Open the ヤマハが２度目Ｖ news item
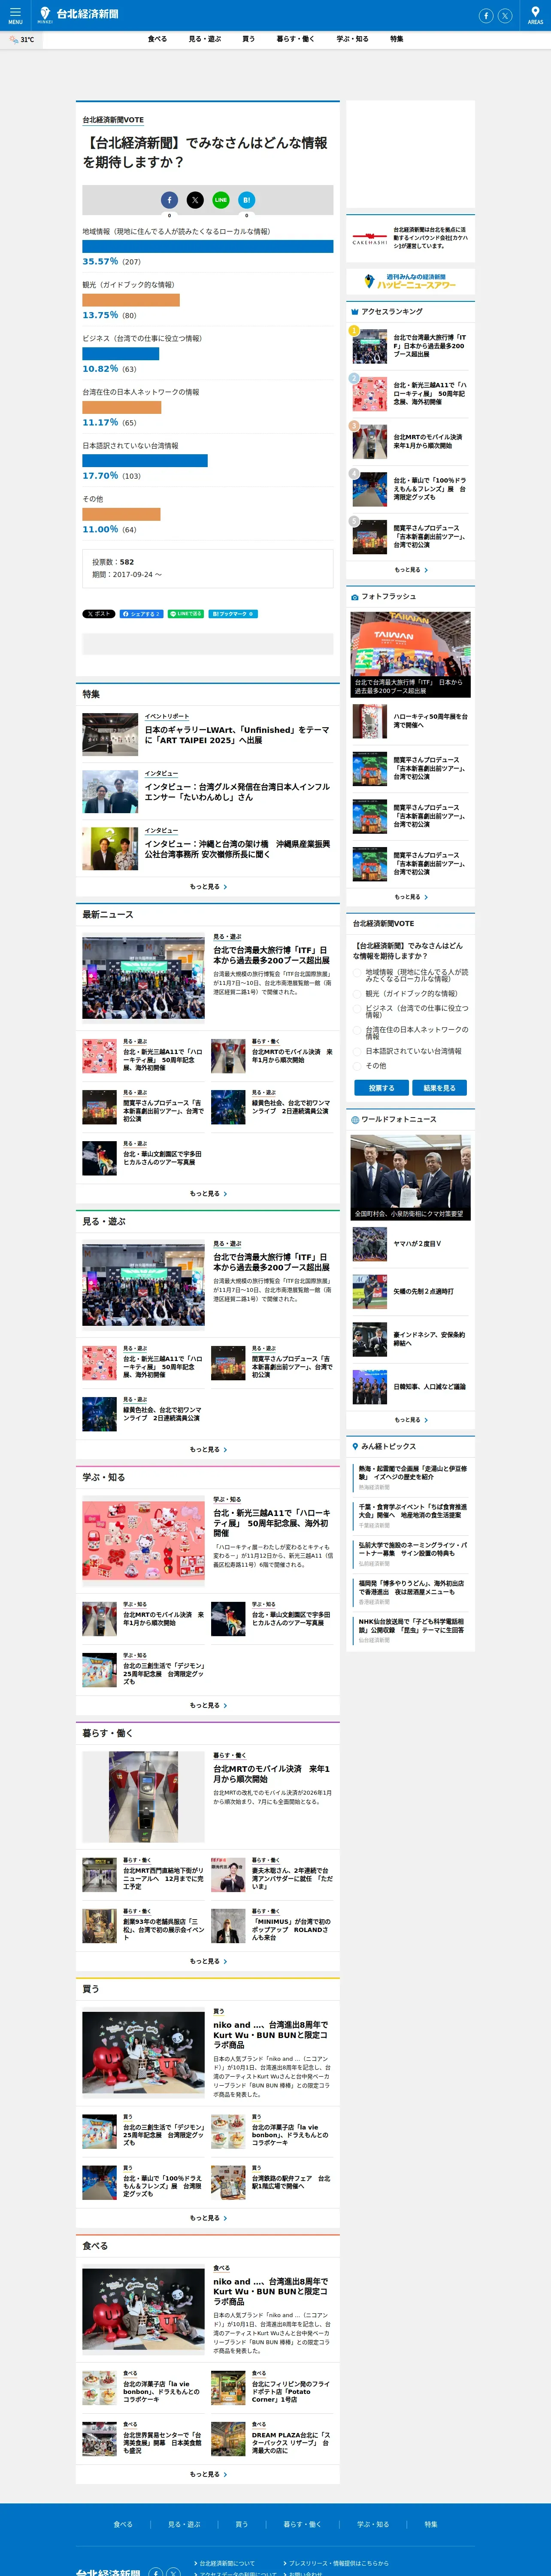 pyautogui.click(x=417, y=1244)
